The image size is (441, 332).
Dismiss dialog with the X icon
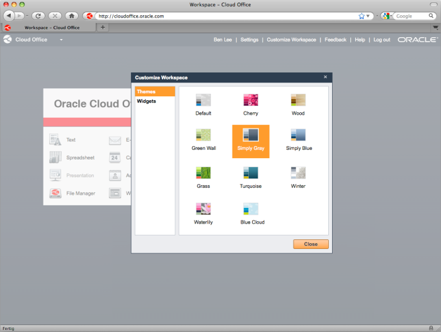pos(326,77)
